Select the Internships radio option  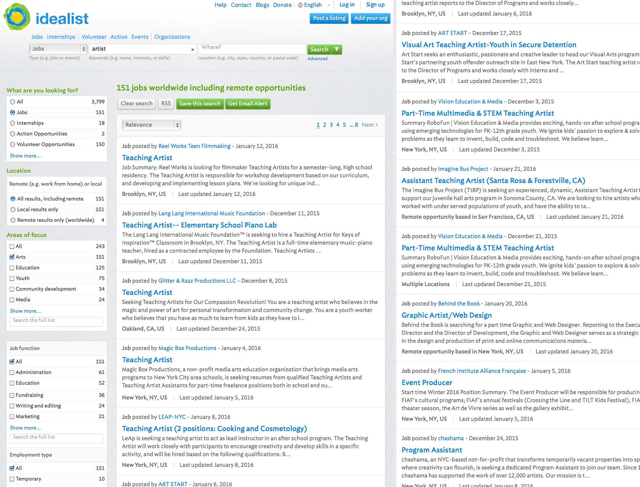tap(13, 123)
